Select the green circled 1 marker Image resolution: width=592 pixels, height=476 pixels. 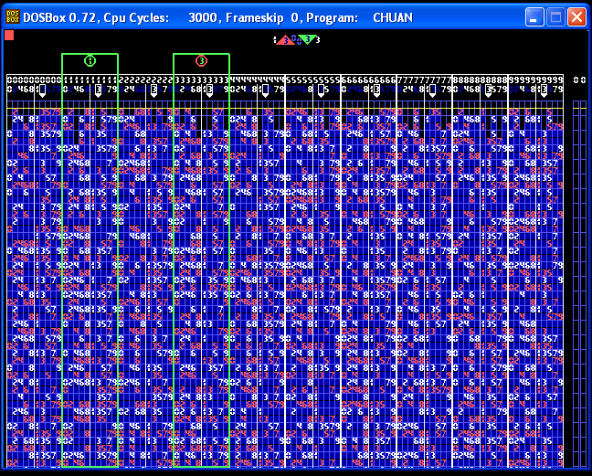[x=90, y=61]
